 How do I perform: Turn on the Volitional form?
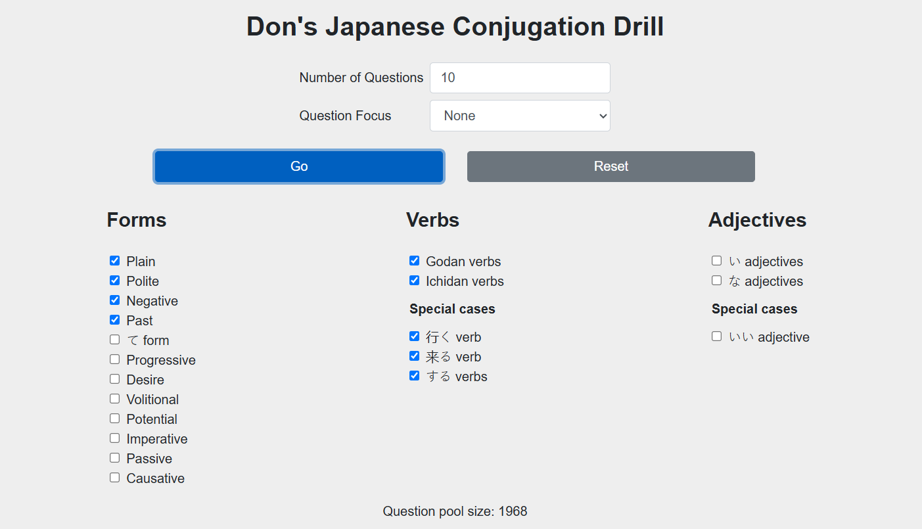(x=114, y=398)
